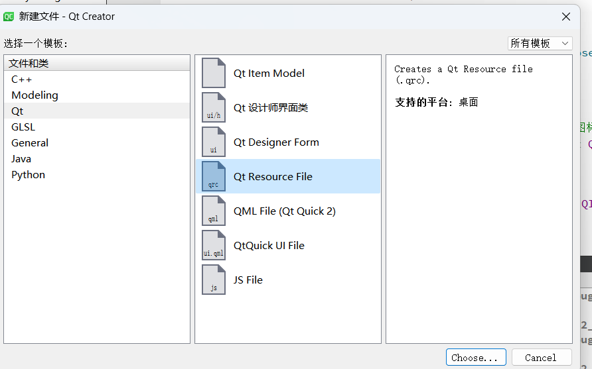Click the Qt Creator logo in title bar
592x369 pixels.
[x=9, y=17]
